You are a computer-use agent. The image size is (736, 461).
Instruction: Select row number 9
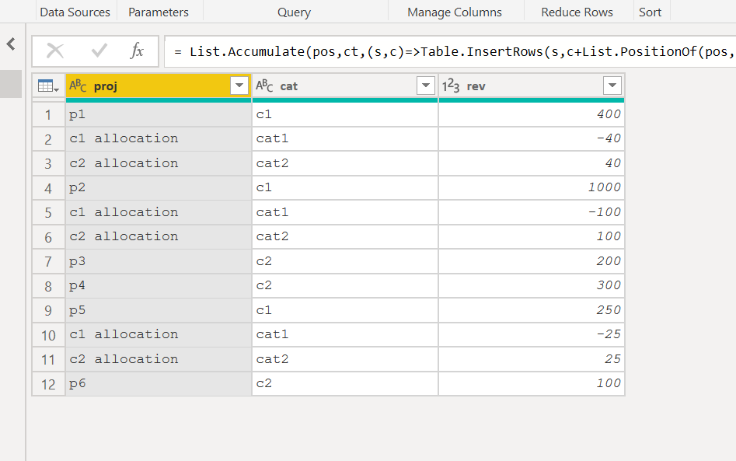tap(48, 310)
